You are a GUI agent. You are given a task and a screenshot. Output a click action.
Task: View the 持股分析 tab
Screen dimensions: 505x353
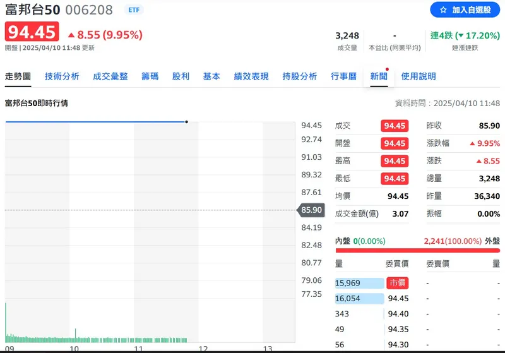click(299, 76)
